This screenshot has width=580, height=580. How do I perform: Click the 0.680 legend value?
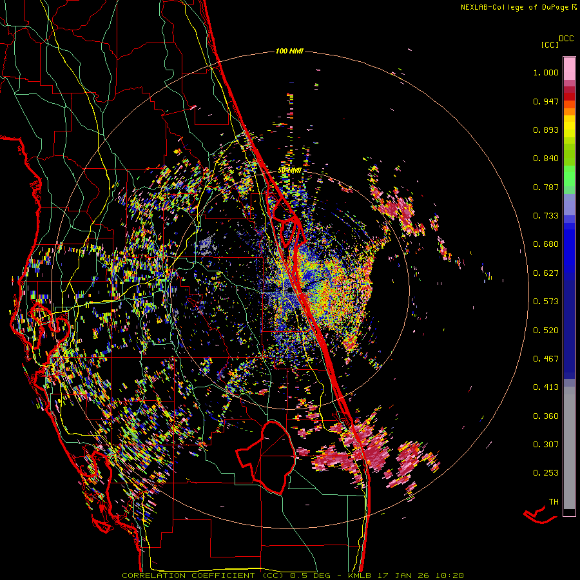click(x=546, y=244)
